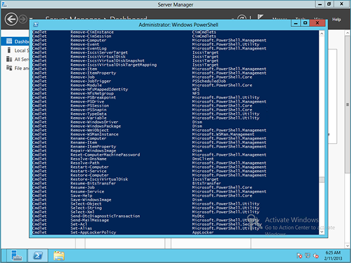Click the PowerShell scrollbar up arrow

pyautogui.click(x=322, y=33)
